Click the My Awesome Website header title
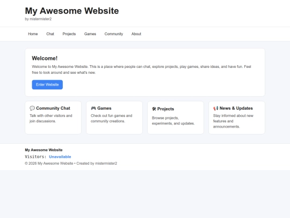The height and width of the screenshot is (218, 290). pos(72,11)
